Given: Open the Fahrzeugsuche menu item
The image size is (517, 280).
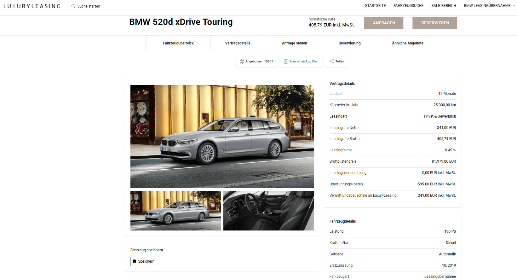Looking at the screenshot, I should 408,6.
